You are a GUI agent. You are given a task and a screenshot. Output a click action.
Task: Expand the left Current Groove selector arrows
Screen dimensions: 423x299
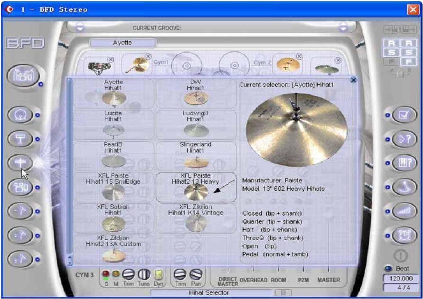(80, 28)
